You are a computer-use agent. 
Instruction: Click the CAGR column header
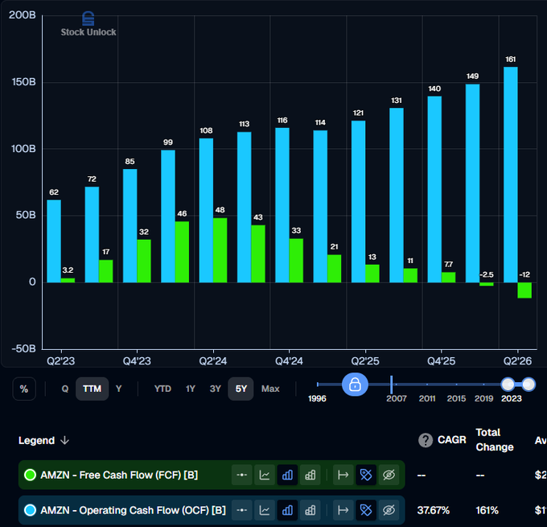point(452,440)
